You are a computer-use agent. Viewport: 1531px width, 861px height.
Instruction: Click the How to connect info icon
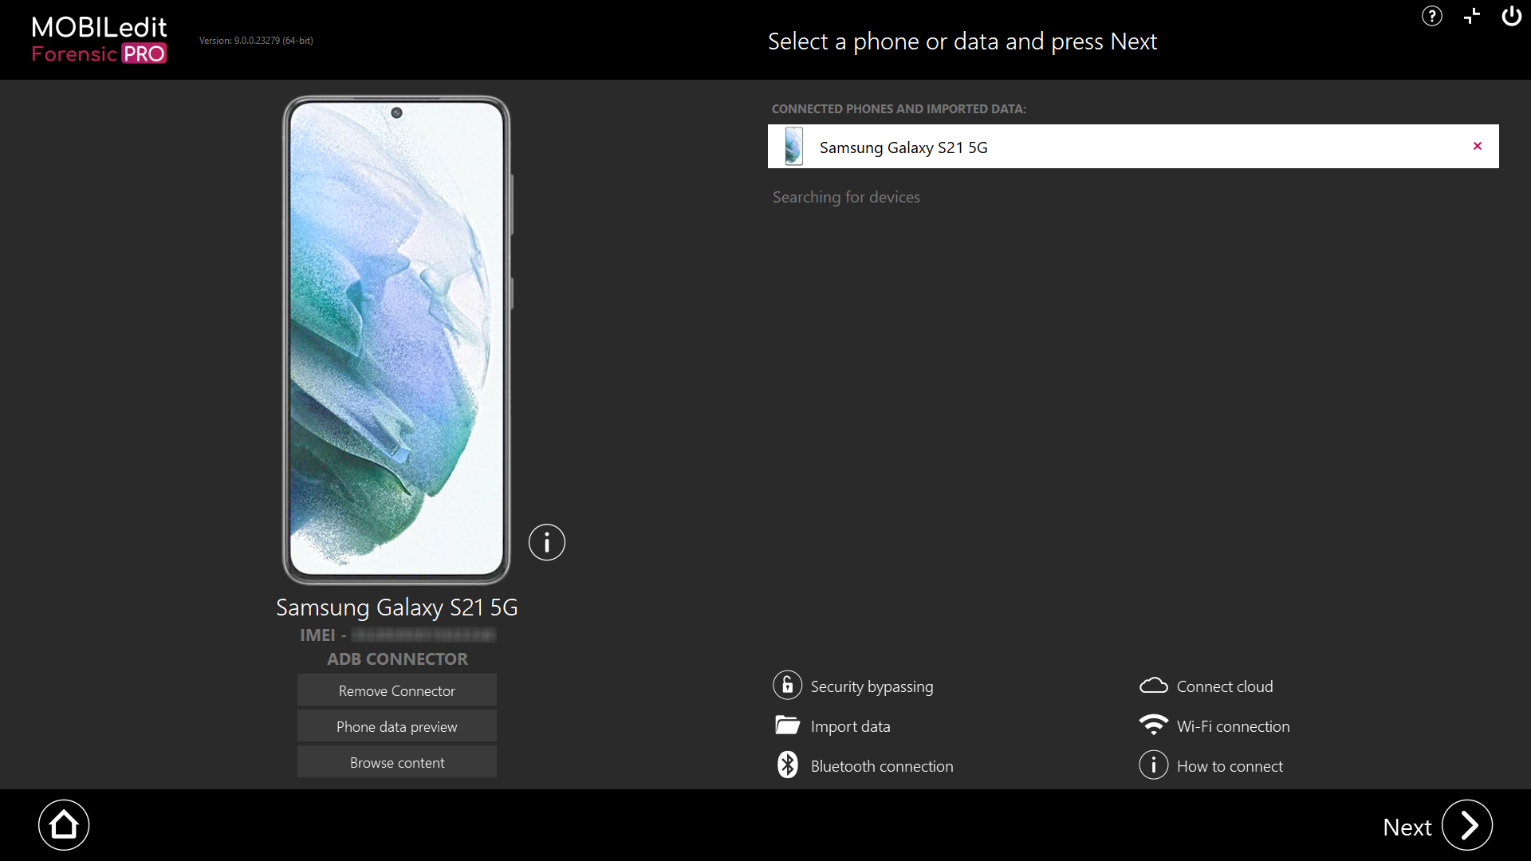tap(1153, 765)
